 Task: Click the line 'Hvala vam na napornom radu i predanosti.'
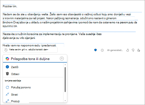(x=30, y=46)
